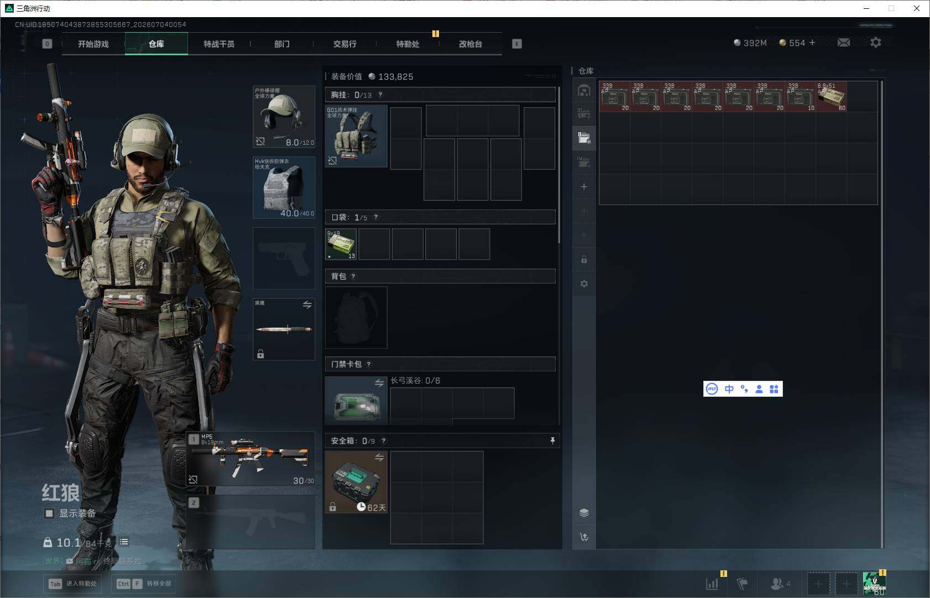The width and height of the screenshot is (930, 598).
Task: Select the safe box with 62天 timer
Action: tap(356, 482)
